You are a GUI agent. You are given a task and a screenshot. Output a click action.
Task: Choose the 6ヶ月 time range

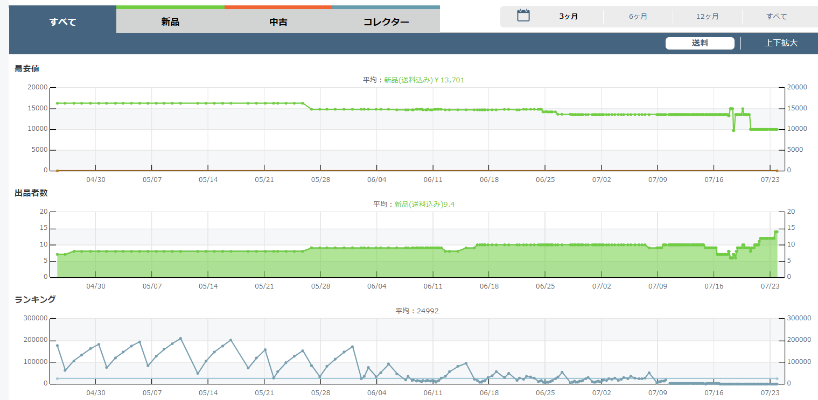coord(638,17)
